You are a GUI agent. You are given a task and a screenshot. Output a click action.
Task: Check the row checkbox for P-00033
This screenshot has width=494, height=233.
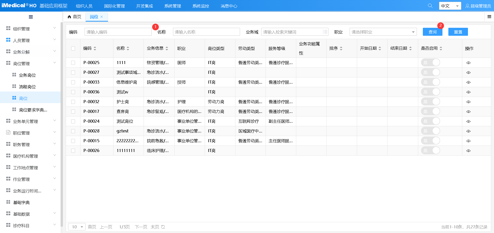coord(73,82)
